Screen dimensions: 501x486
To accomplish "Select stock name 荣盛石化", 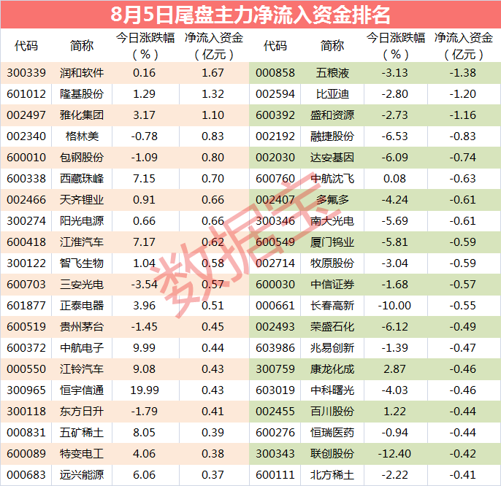I will 332,327.
